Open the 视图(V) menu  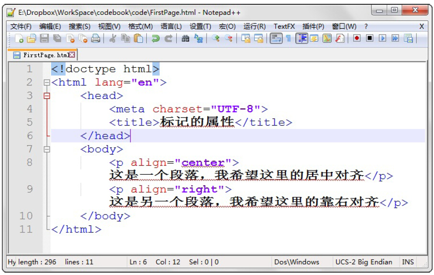click(x=109, y=26)
